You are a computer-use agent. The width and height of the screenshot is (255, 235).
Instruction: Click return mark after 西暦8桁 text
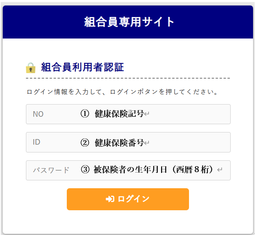click(220, 170)
